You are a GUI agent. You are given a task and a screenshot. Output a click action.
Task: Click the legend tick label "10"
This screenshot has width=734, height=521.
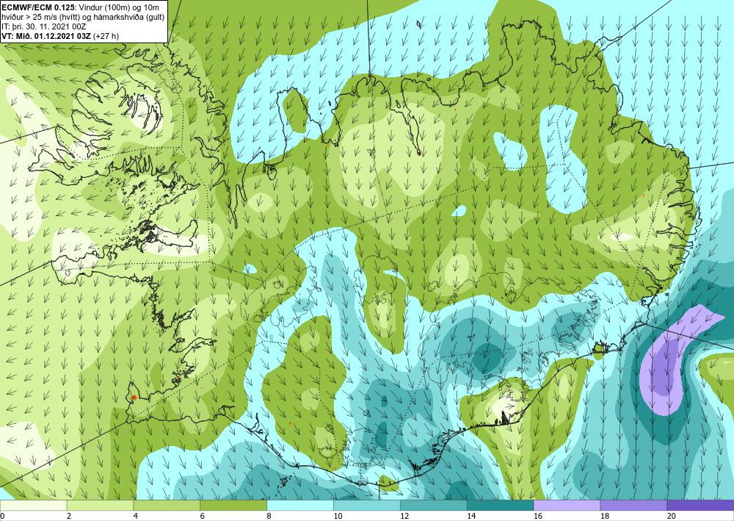click(338, 516)
